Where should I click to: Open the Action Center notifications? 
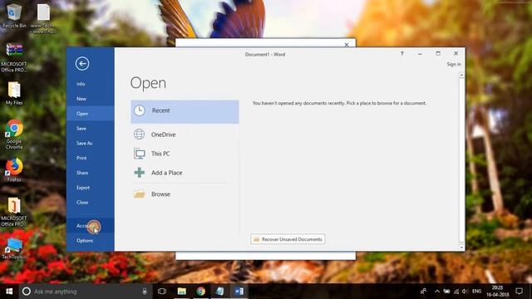click(x=519, y=292)
